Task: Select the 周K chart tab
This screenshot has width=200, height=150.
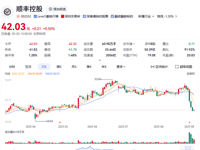Action: (59, 67)
